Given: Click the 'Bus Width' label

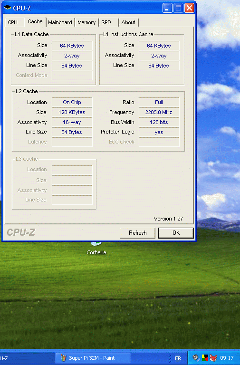Looking at the screenshot, I should point(123,122).
